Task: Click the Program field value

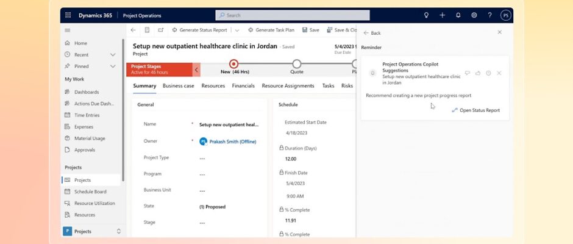Action: (202, 174)
